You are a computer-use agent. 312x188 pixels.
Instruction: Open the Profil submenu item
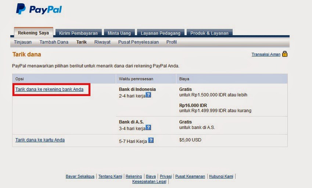pyautogui.click(x=172, y=42)
